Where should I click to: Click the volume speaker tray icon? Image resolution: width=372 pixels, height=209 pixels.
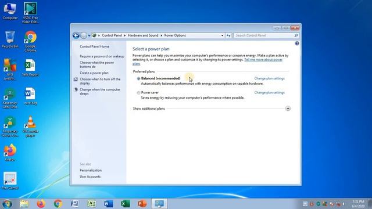(x=344, y=204)
